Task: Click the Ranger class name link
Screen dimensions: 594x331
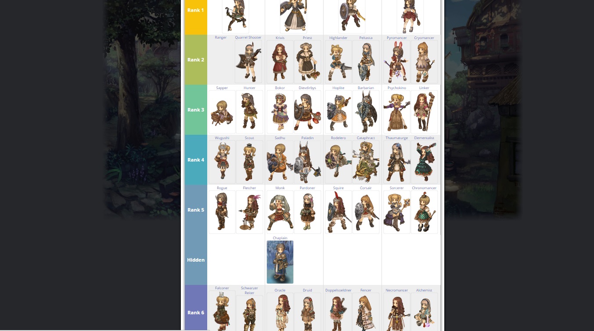Action: [x=221, y=38]
